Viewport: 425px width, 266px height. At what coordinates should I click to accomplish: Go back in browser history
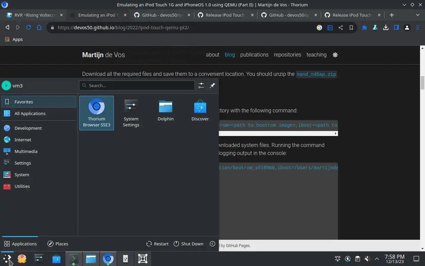(7, 28)
